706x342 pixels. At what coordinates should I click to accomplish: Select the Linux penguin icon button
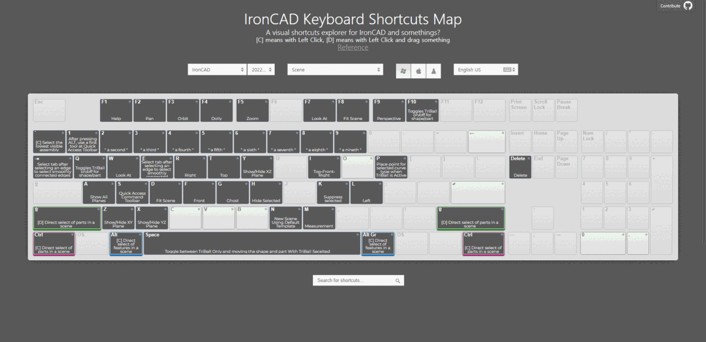[434, 70]
